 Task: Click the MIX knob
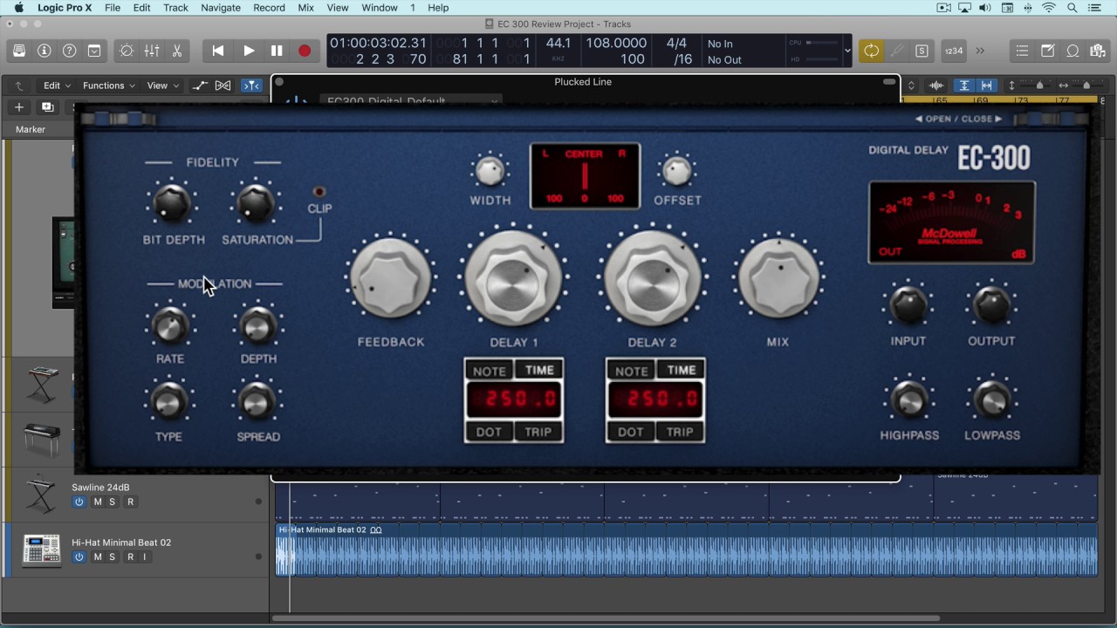pyautogui.click(x=778, y=277)
